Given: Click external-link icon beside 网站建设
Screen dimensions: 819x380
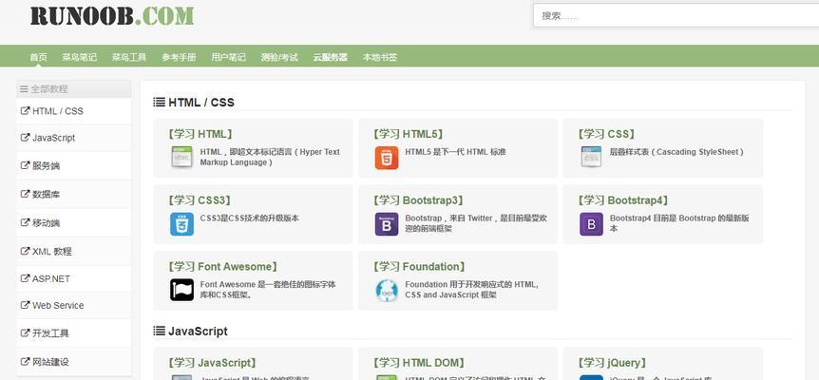Looking at the screenshot, I should coord(25,361).
